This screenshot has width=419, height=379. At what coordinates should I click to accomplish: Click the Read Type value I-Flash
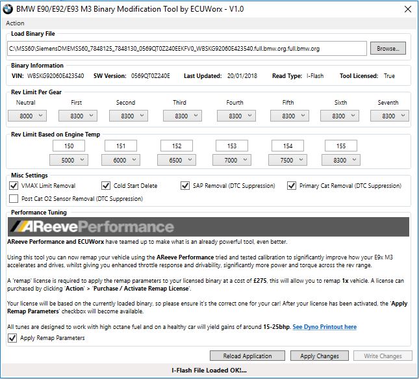pos(315,76)
